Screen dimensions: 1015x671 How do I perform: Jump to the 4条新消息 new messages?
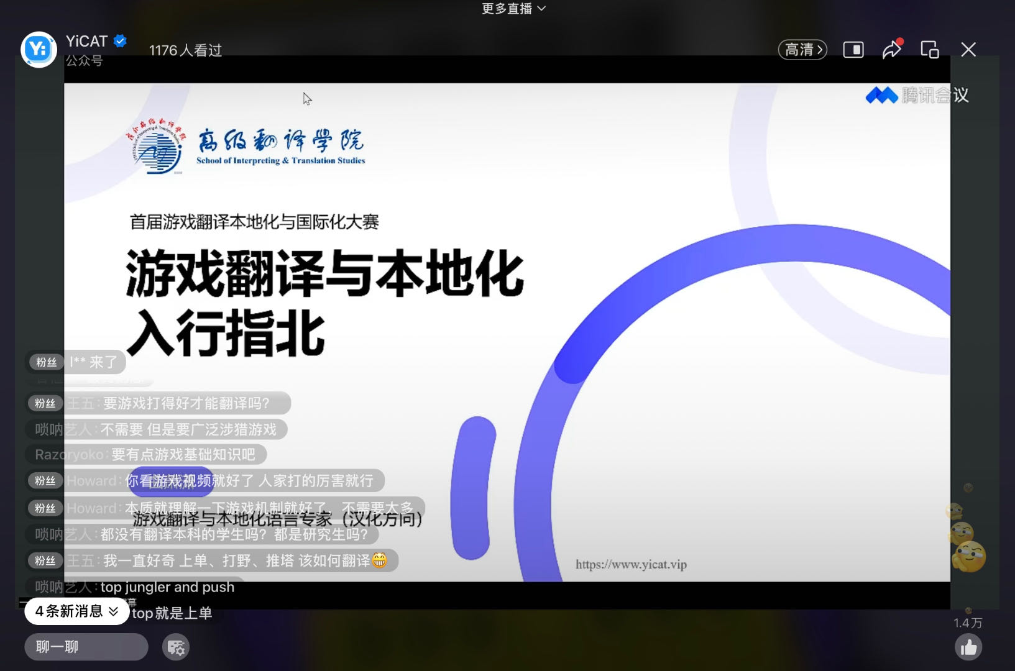(76, 611)
